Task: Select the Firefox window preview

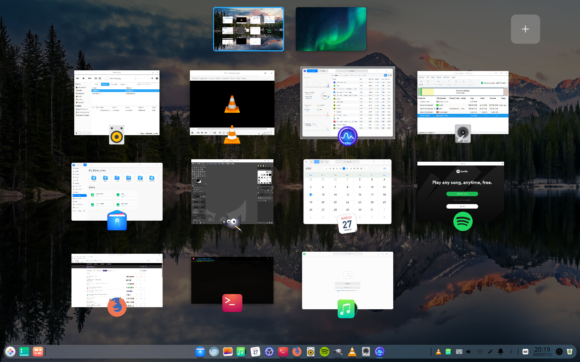Action: [x=117, y=280]
